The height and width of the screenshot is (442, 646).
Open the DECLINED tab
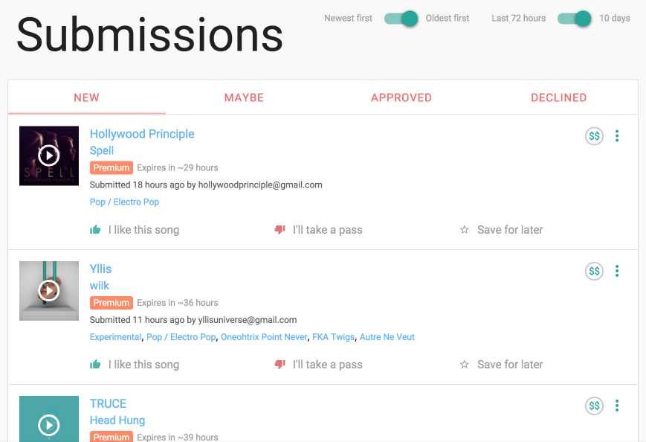tap(558, 97)
